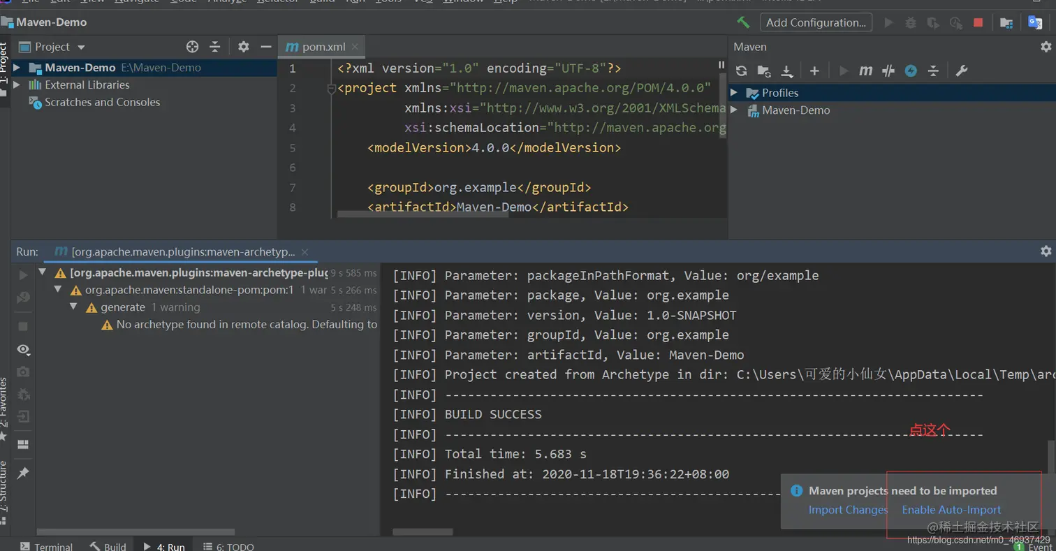Expand Profiles node in Maven panel

coord(734,93)
